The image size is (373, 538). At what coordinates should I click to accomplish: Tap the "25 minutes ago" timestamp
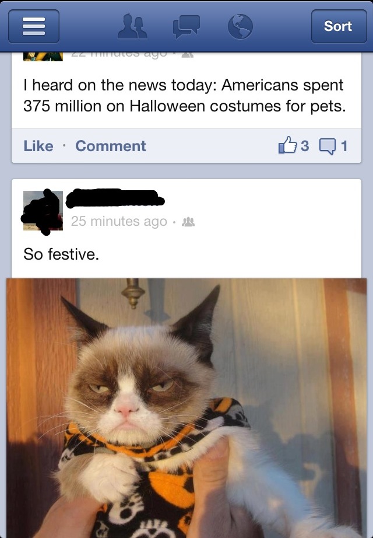tap(119, 221)
